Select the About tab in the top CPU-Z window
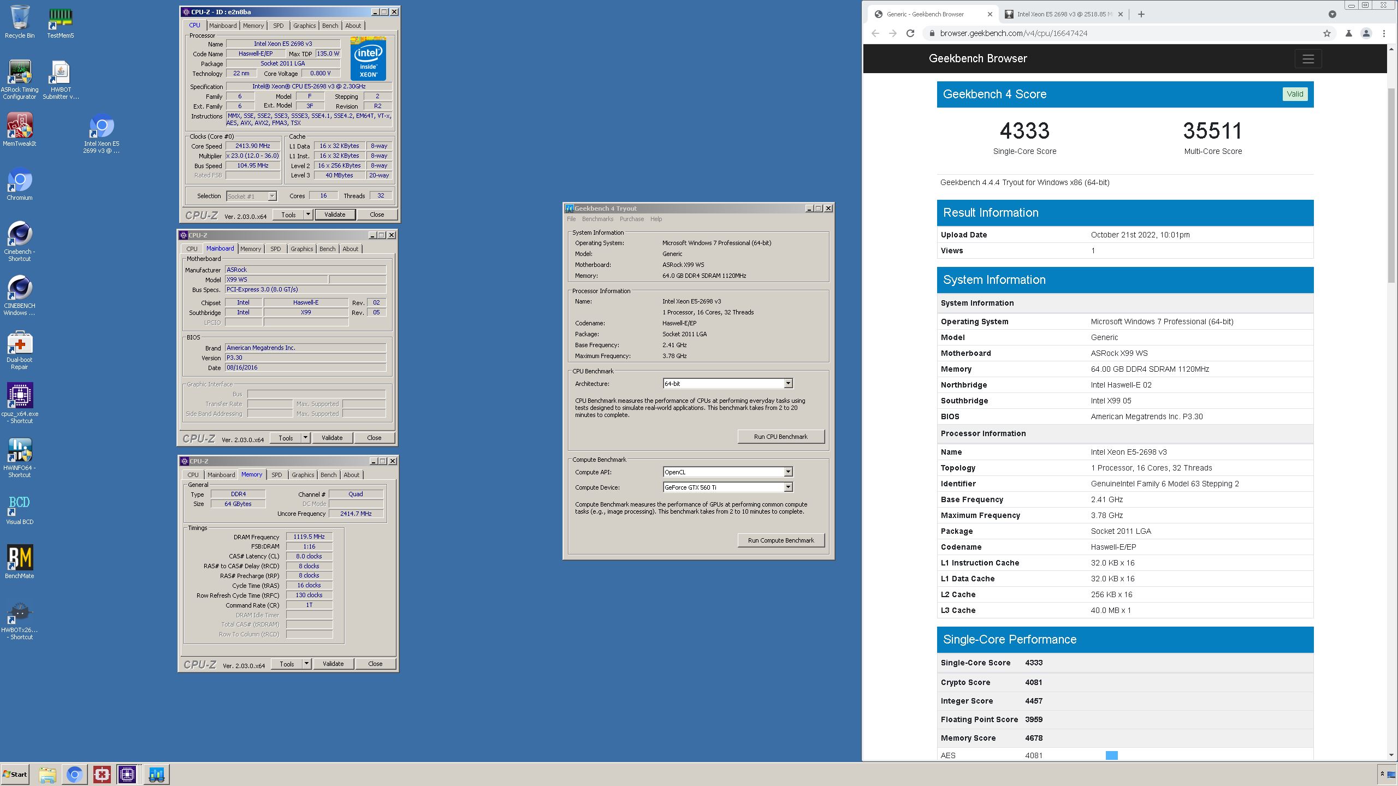This screenshot has height=786, width=1398. click(x=353, y=26)
